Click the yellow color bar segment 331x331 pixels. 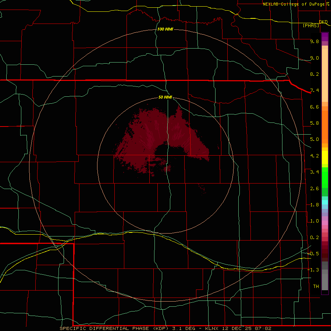pyautogui.click(x=325, y=157)
